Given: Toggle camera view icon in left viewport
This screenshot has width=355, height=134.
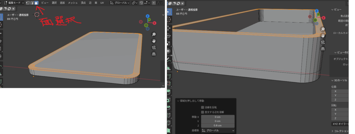Looking at the screenshot, I should (154, 47).
